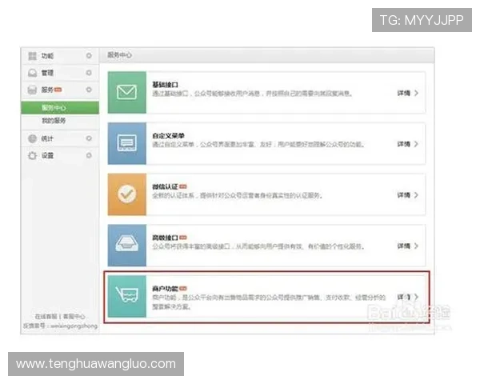
Task: Click the 基础接口 title text
Action: (x=166, y=85)
